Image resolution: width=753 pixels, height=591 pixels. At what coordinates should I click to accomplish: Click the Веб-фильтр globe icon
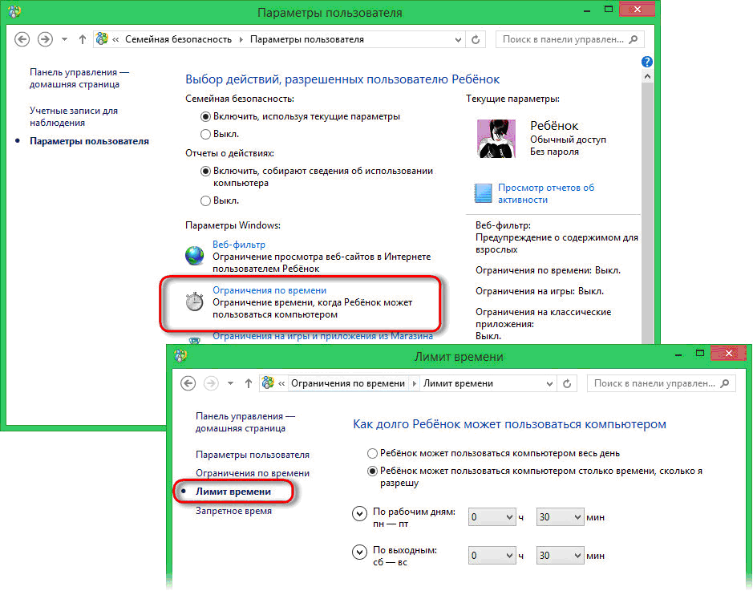coord(195,256)
